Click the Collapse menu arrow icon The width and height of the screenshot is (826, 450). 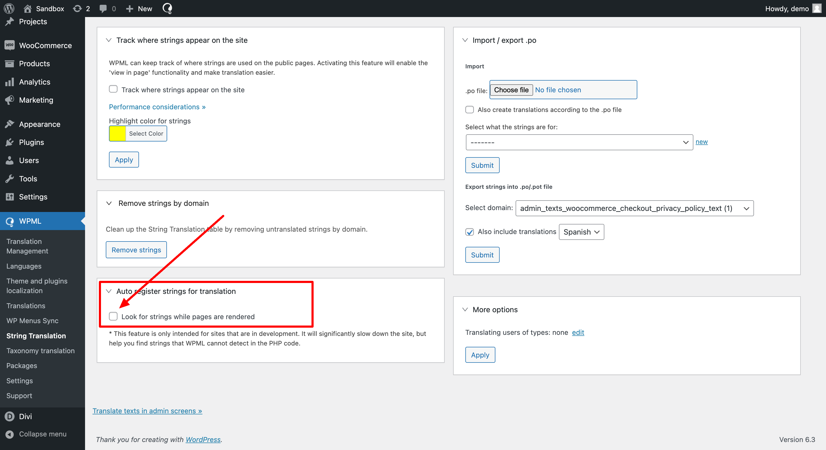pyautogui.click(x=10, y=434)
